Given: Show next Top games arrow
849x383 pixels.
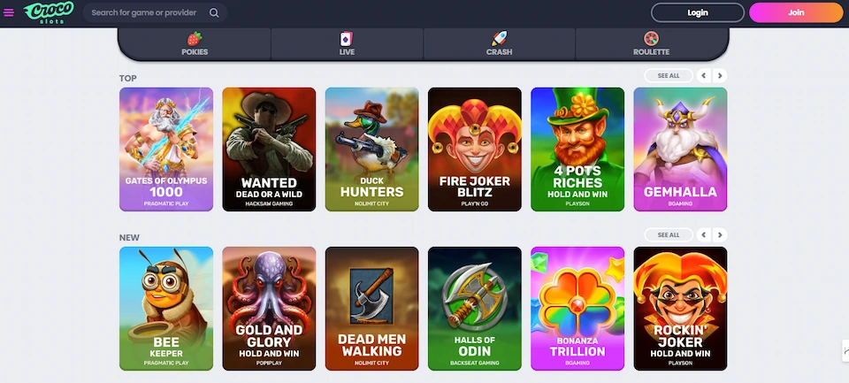Looking at the screenshot, I should [720, 76].
